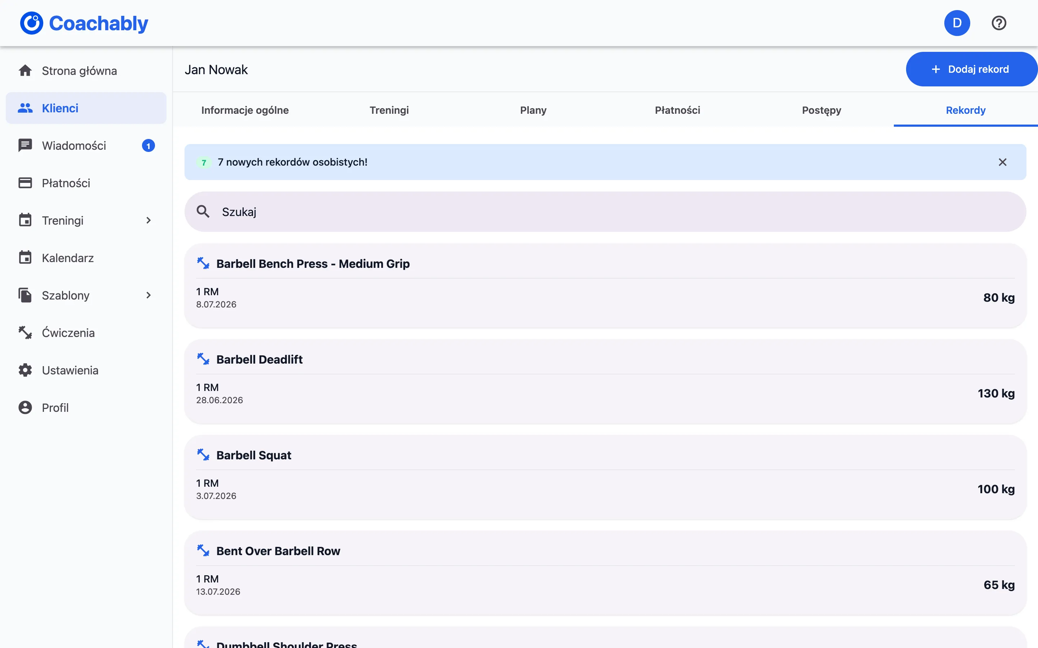This screenshot has width=1038, height=648.
Task: Click the documents icon beside Szablony
Action: coord(25,295)
